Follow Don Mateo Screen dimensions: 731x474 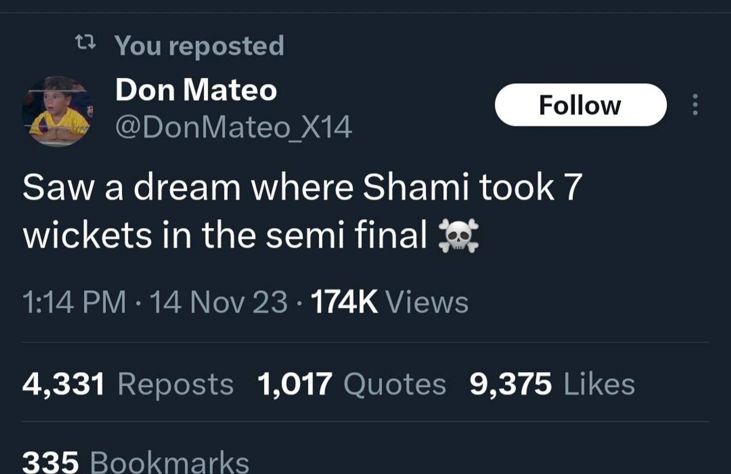pos(580,105)
